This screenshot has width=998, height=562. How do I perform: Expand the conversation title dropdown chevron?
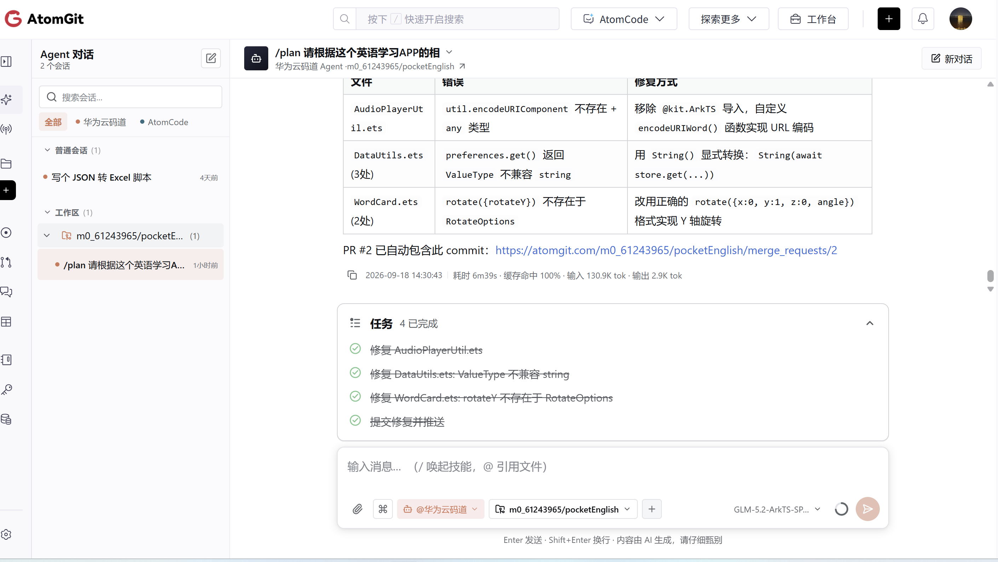(449, 52)
